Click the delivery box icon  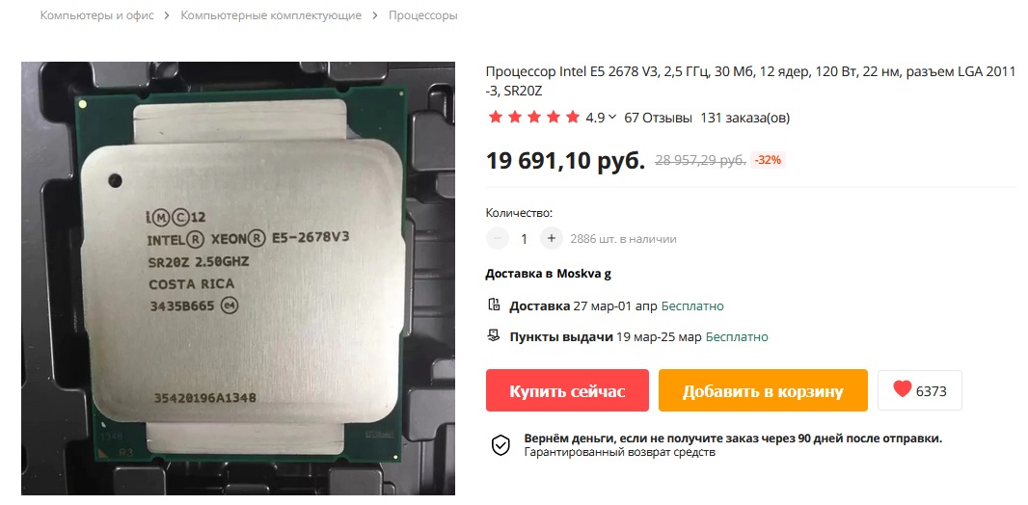495,306
